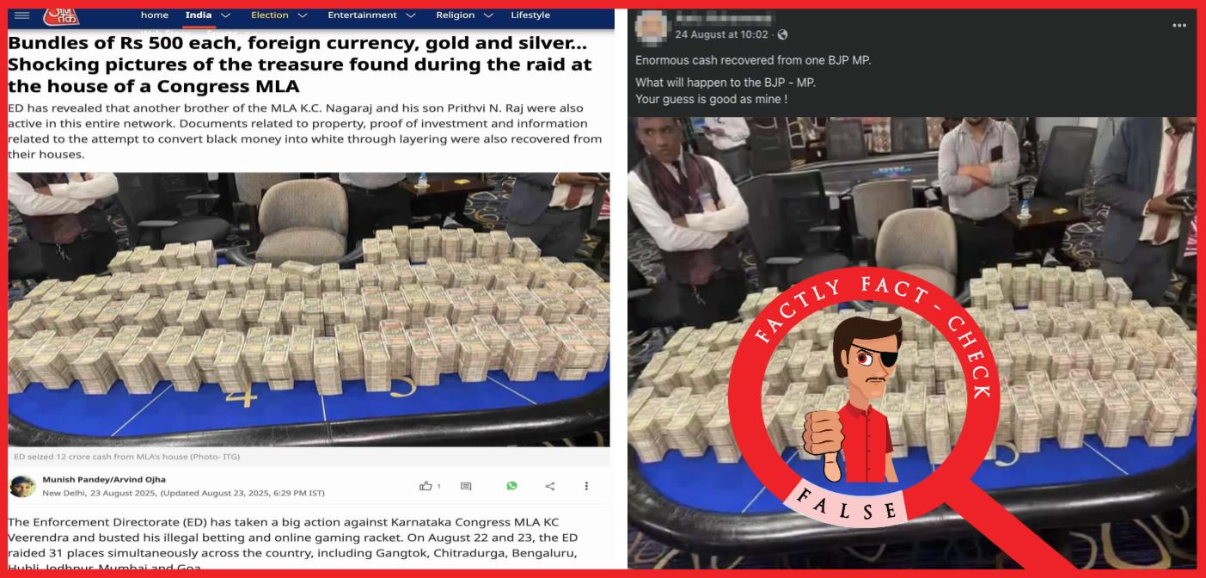Open Facebook post three-dot options menu
Screen dimensions: 1206x578
[1179, 26]
